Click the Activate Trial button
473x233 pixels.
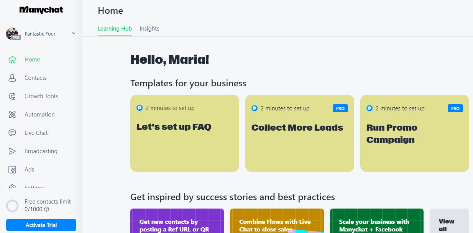[x=41, y=225]
